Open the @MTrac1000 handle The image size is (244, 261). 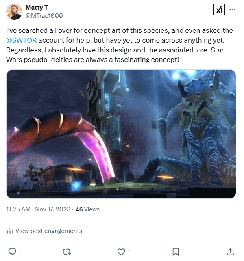click(44, 16)
